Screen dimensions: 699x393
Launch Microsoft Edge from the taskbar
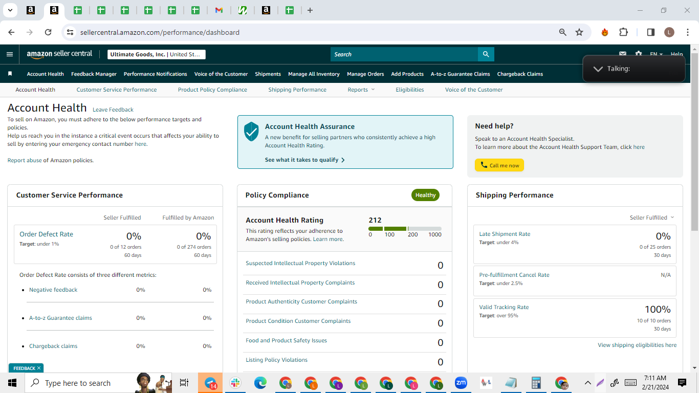[x=260, y=383]
